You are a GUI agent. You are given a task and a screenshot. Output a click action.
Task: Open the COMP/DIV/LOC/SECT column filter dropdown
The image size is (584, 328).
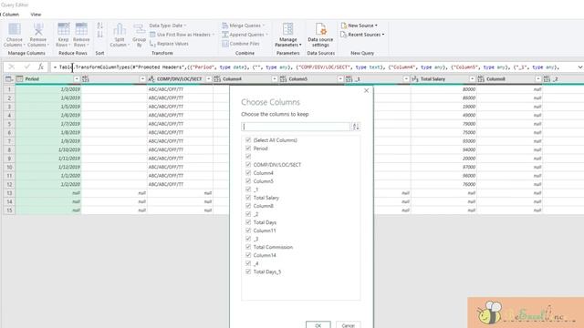[208, 79]
